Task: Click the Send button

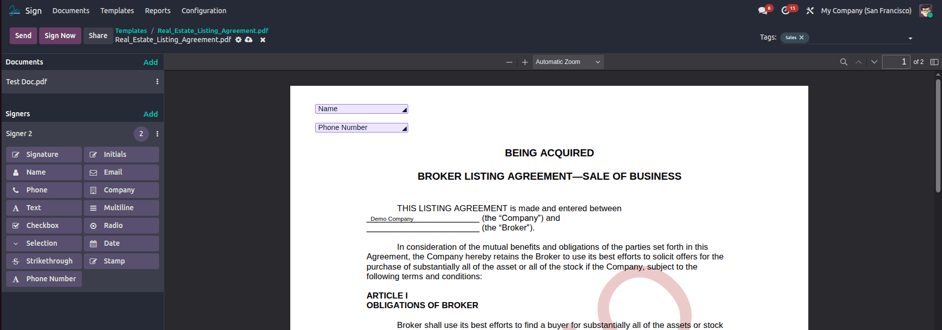Action: point(23,36)
